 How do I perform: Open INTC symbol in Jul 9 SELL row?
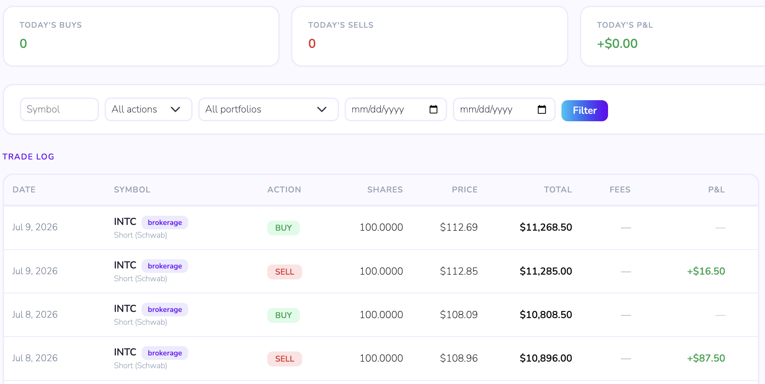coord(125,265)
